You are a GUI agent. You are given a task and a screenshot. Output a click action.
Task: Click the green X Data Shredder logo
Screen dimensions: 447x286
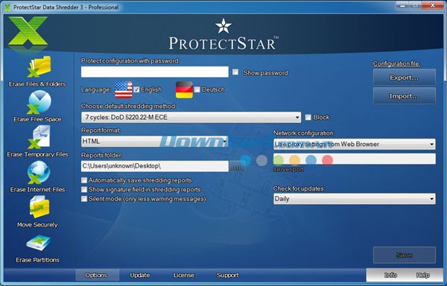click(28, 31)
